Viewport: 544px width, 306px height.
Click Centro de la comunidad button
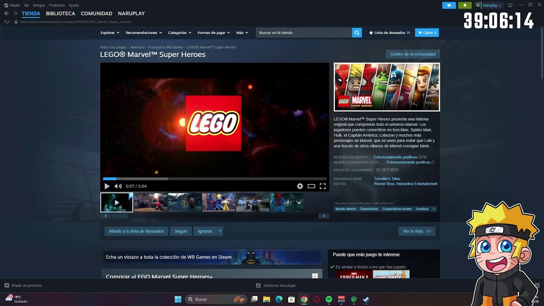[413, 54]
